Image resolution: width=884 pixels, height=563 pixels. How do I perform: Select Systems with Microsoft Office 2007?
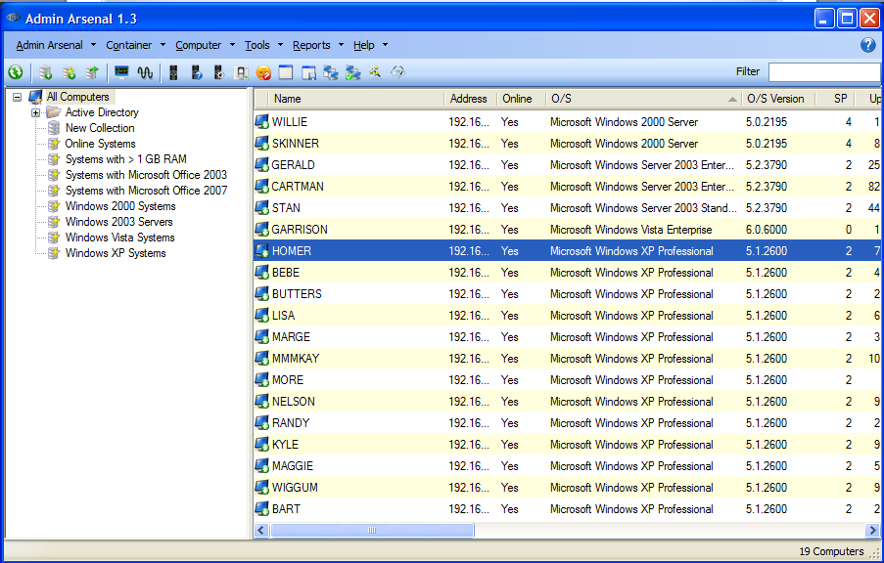tap(146, 191)
